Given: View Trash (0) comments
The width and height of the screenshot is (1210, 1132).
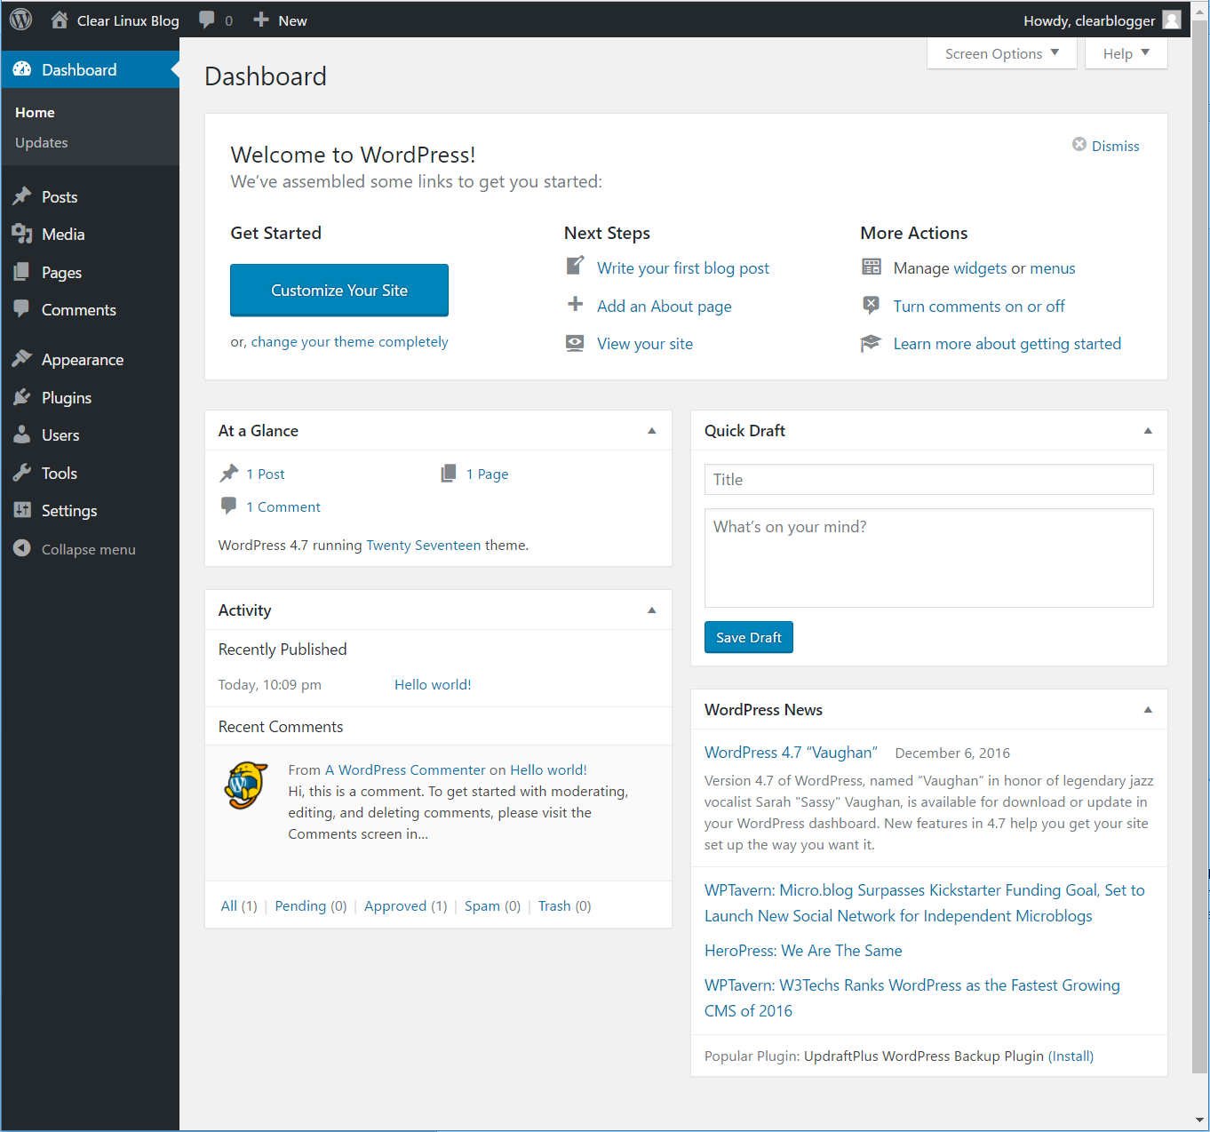Looking at the screenshot, I should point(564,905).
